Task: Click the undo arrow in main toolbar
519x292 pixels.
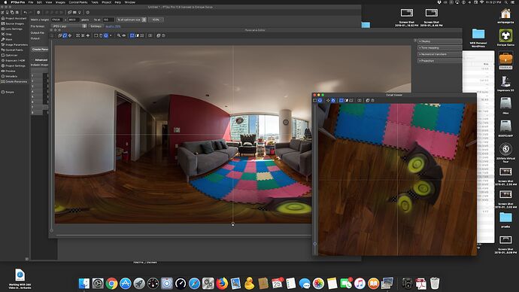Action: pos(25,13)
